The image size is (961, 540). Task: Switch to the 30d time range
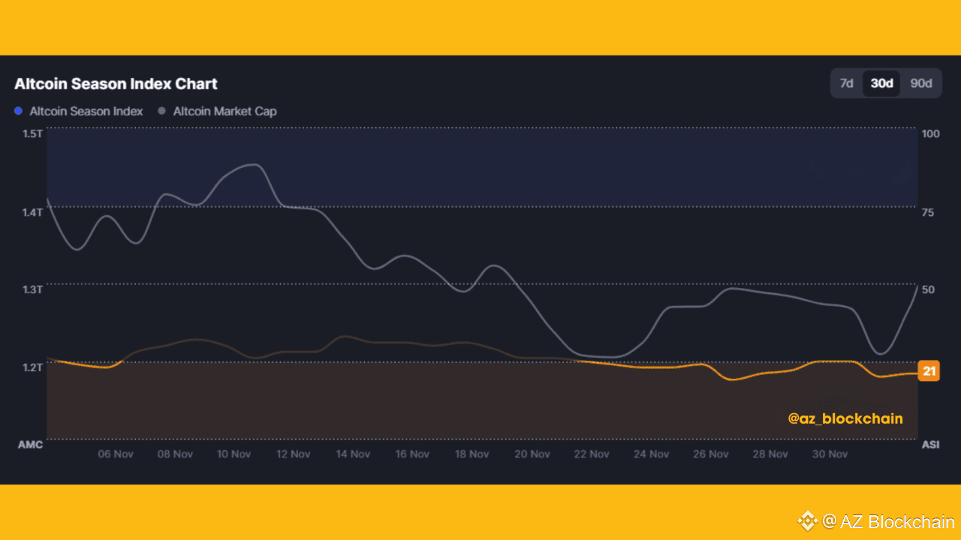pyautogui.click(x=881, y=83)
